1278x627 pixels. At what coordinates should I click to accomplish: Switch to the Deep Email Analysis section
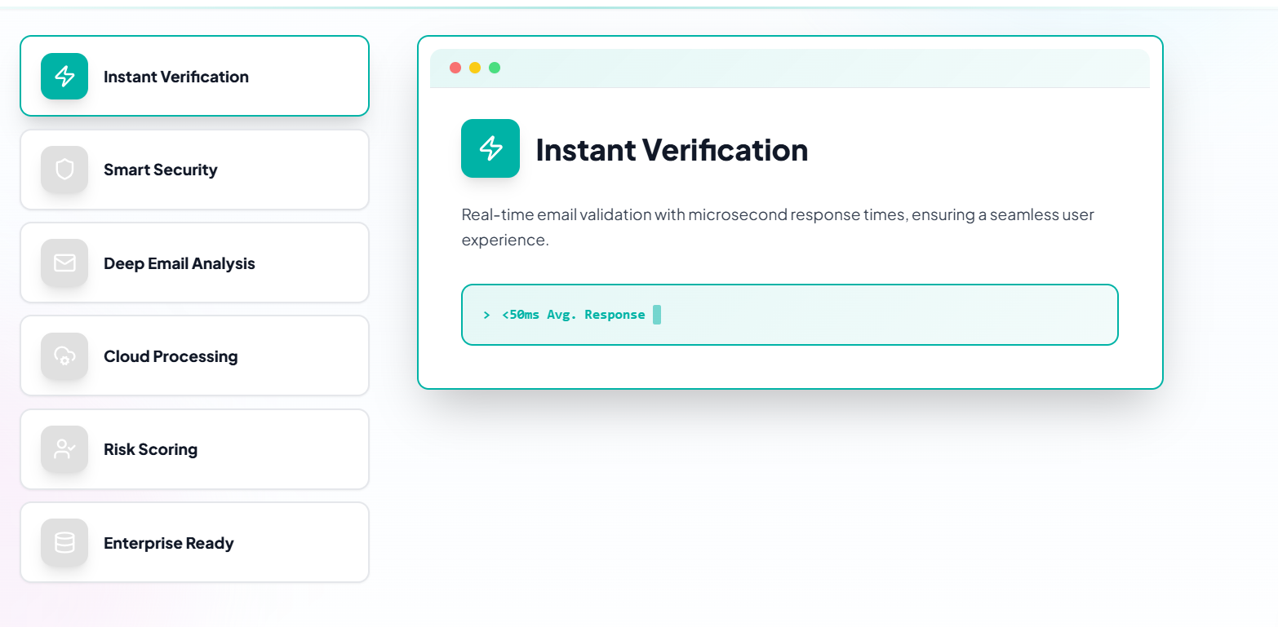194,263
